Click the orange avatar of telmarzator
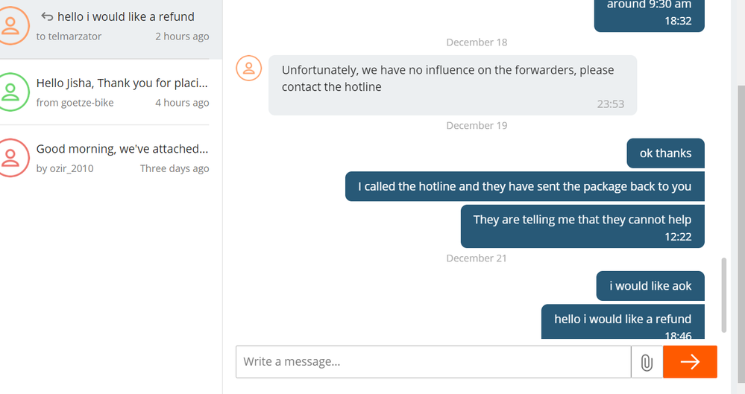Image resolution: width=745 pixels, height=394 pixels. click(x=10, y=25)
